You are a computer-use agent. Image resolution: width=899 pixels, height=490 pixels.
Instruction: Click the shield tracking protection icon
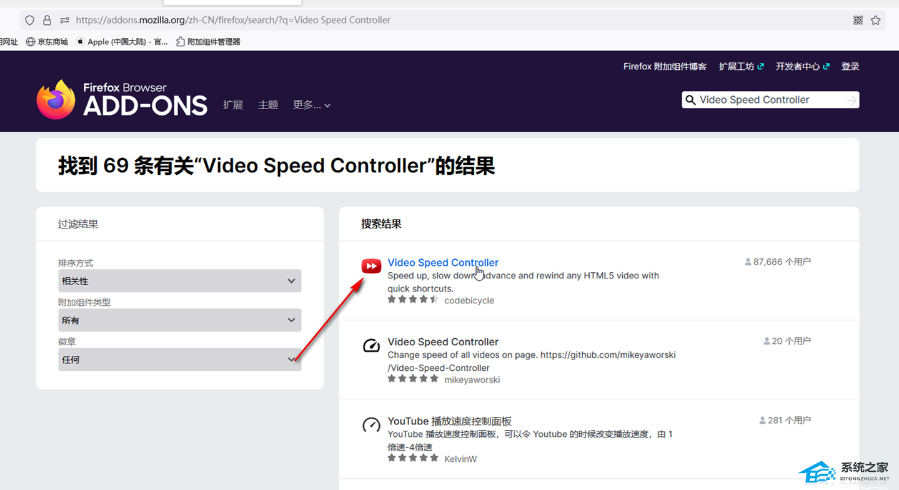point(29,20)
